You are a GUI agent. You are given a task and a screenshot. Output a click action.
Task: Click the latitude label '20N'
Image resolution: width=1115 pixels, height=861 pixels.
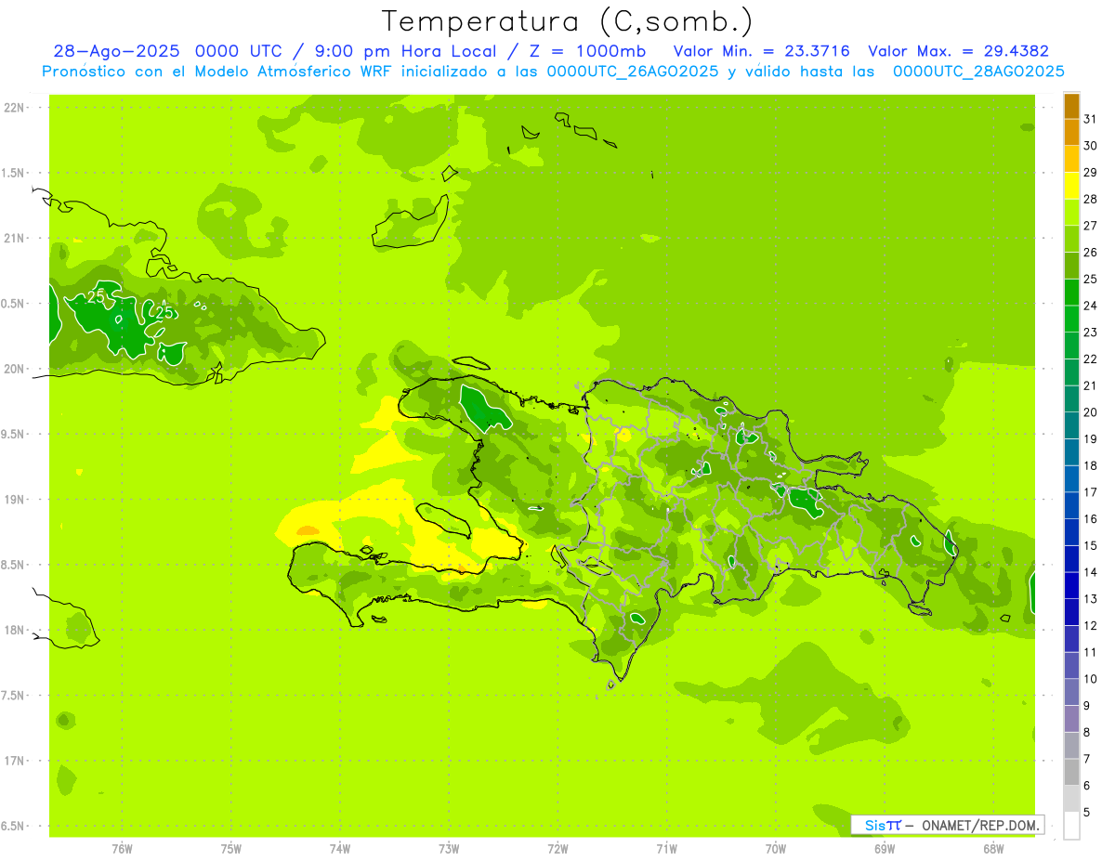point(16,369)
